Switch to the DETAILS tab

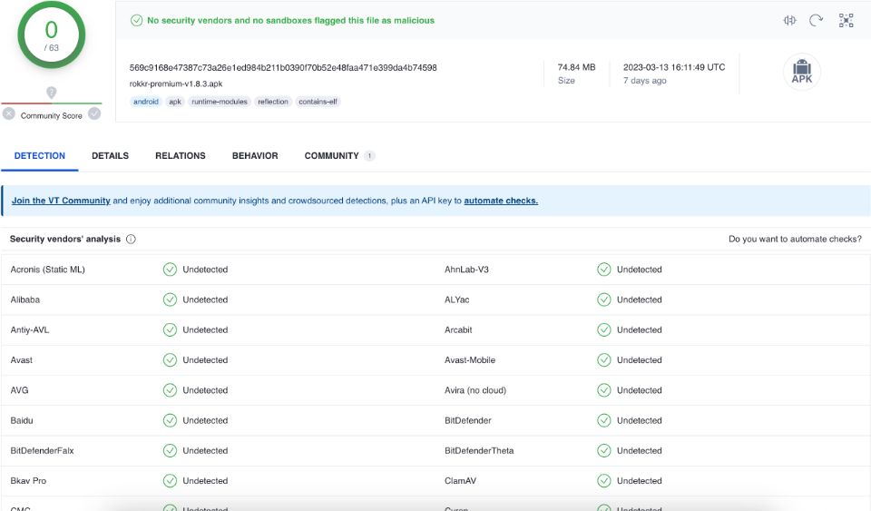point(110,156)
